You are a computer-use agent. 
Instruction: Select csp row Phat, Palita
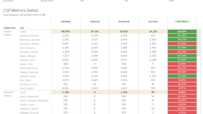(27, 88)
